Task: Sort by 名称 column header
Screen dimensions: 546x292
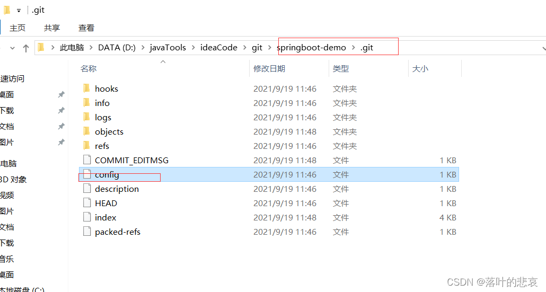Action: [89, 68]
